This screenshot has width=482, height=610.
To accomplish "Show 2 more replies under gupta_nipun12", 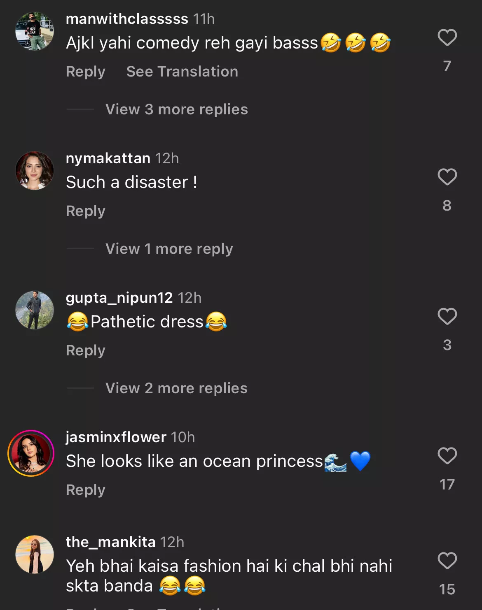I will (x=176, y=388).
